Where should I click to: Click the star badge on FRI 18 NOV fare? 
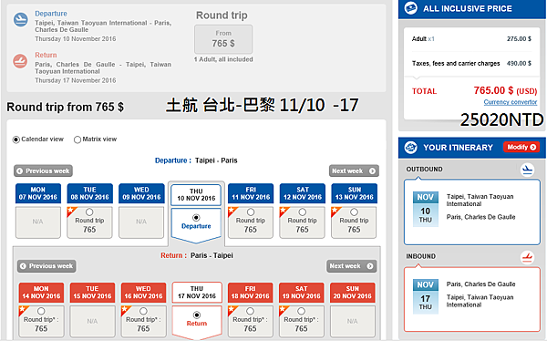tap(232, 310)
